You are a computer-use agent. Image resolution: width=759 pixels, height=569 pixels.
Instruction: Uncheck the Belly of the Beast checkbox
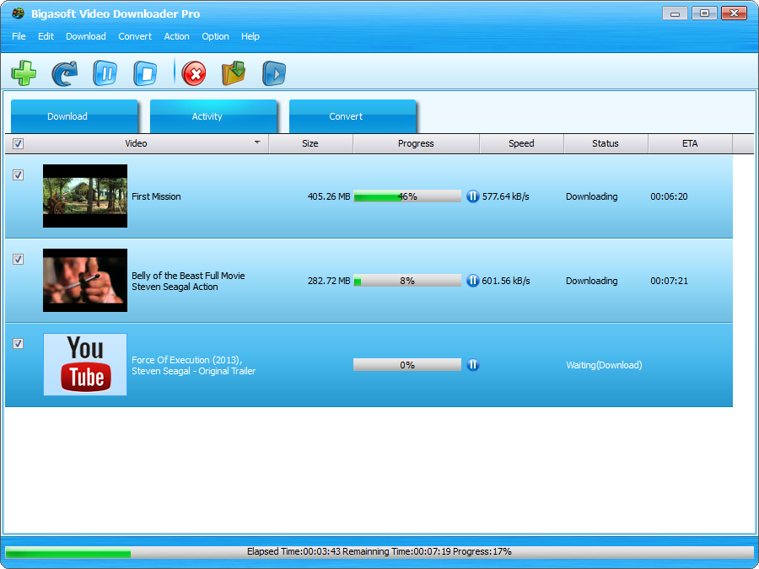pyautogui.click(x=18, y=259)
